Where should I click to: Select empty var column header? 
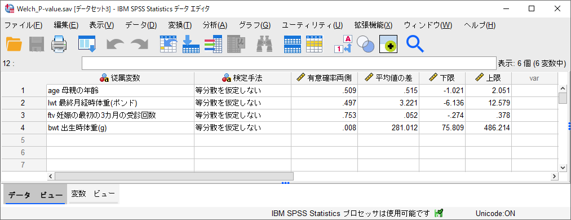(534, 78)
